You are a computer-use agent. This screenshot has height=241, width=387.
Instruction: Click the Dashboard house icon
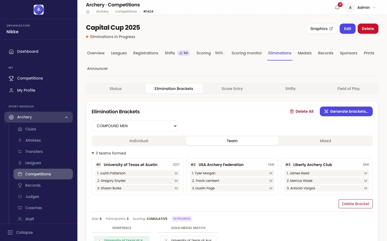point(11,51)
